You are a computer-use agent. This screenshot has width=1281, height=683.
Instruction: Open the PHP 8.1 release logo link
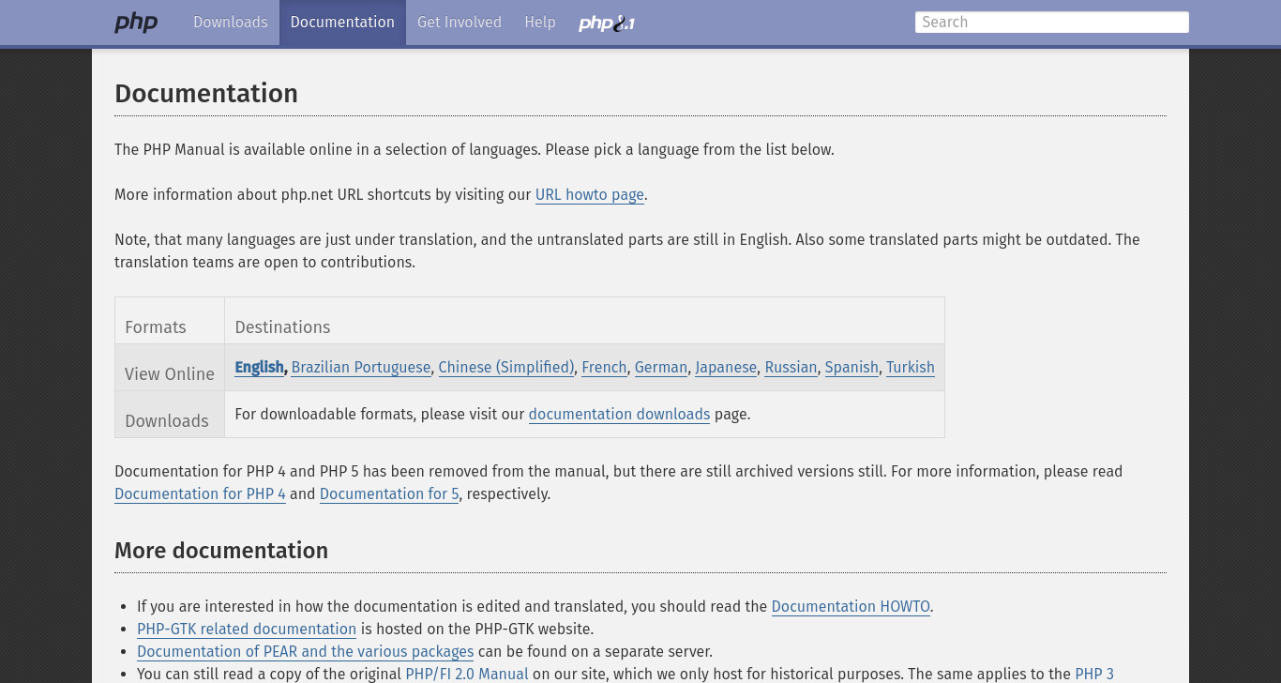(x=607, y=23)
